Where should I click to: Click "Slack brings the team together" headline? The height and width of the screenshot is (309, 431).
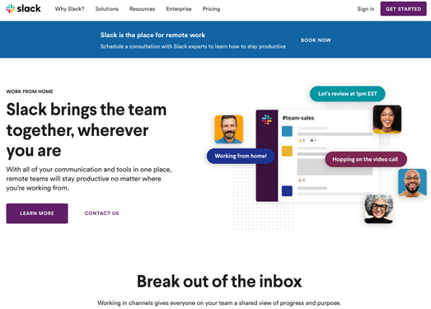87,129
